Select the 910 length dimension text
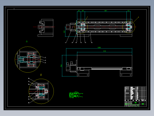This screenshot has width=154, height=116. point(105,51)
